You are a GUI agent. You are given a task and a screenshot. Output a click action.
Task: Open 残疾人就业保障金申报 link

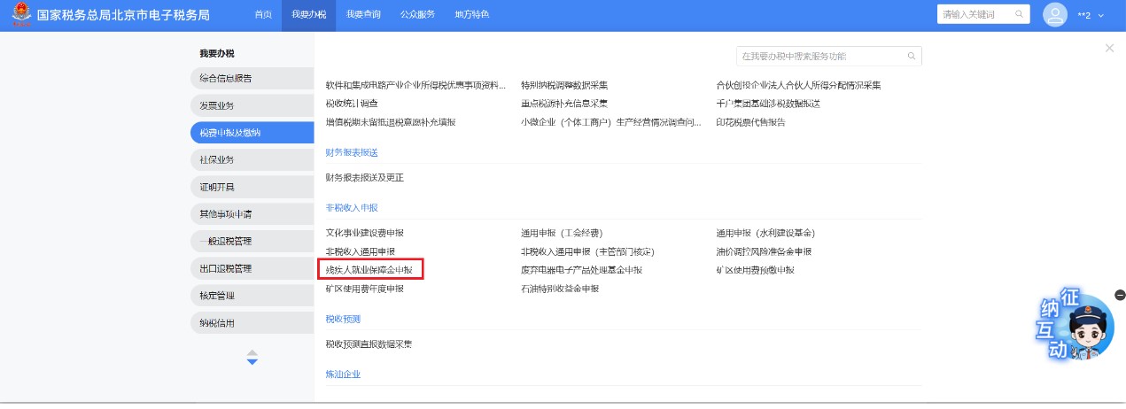point(369,269)
